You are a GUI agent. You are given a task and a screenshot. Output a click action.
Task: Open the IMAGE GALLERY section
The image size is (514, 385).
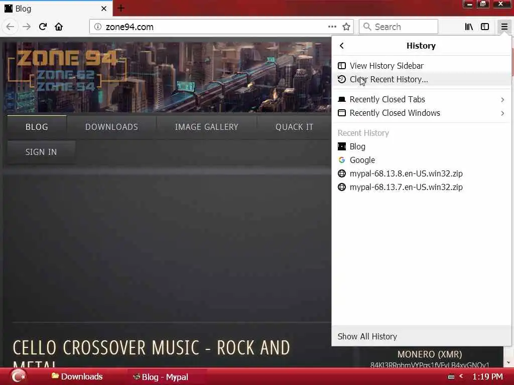coord(206,127)
